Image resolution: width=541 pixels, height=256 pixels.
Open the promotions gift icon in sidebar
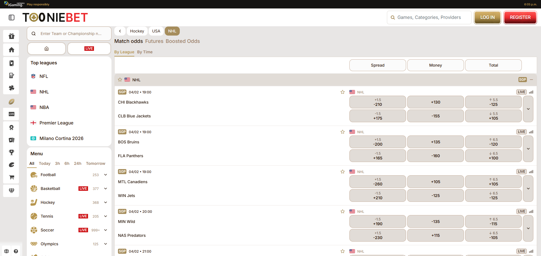pos(11,36)
